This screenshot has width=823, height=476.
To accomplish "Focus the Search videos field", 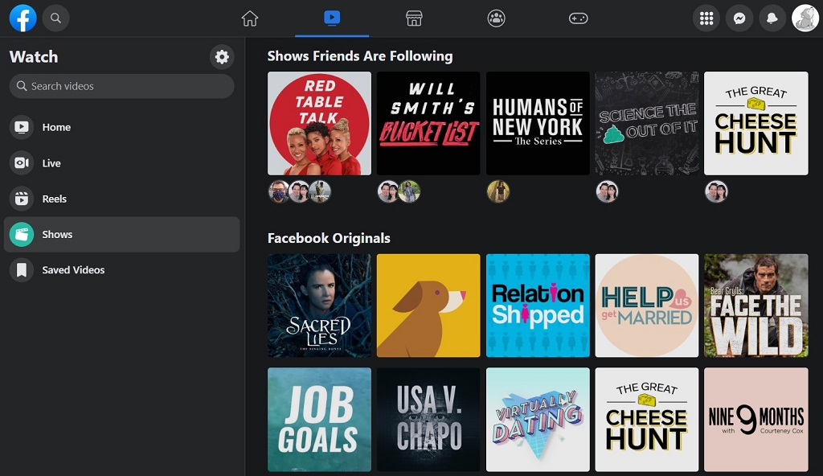I will tap(122, 86).
